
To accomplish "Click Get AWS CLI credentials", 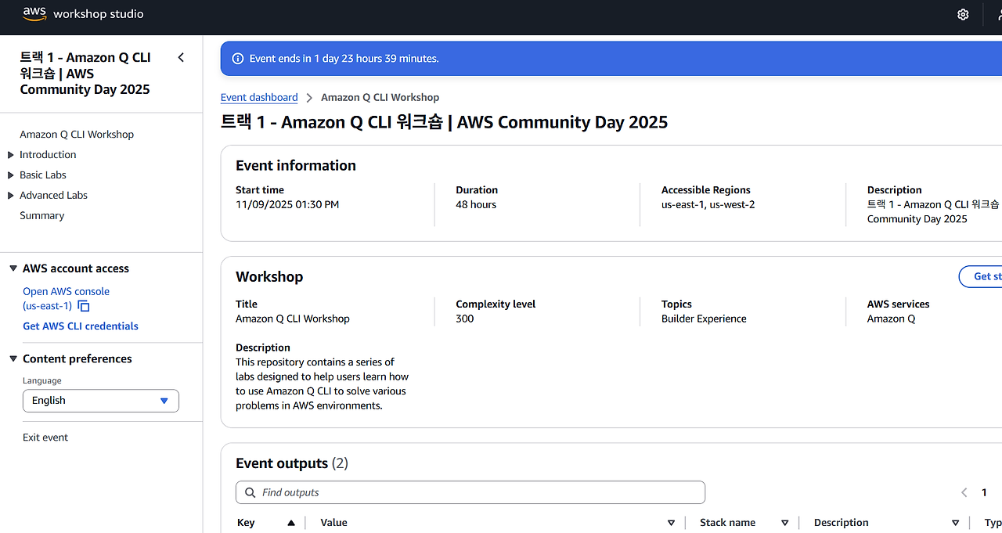I will pyautogui.click(x=81, y=326).
